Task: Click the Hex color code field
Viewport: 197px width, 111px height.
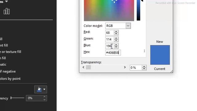Action: point(113,53)
